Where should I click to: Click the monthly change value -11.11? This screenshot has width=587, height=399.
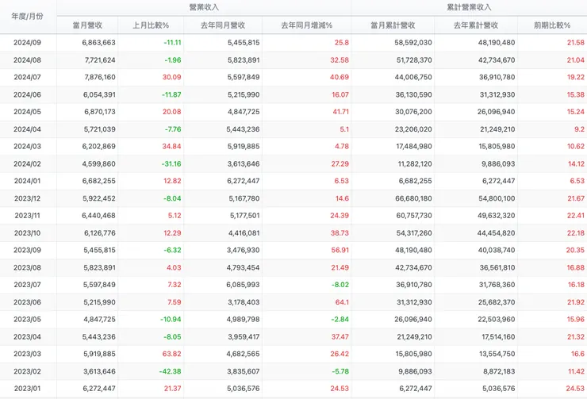click(x=172, y=42)
